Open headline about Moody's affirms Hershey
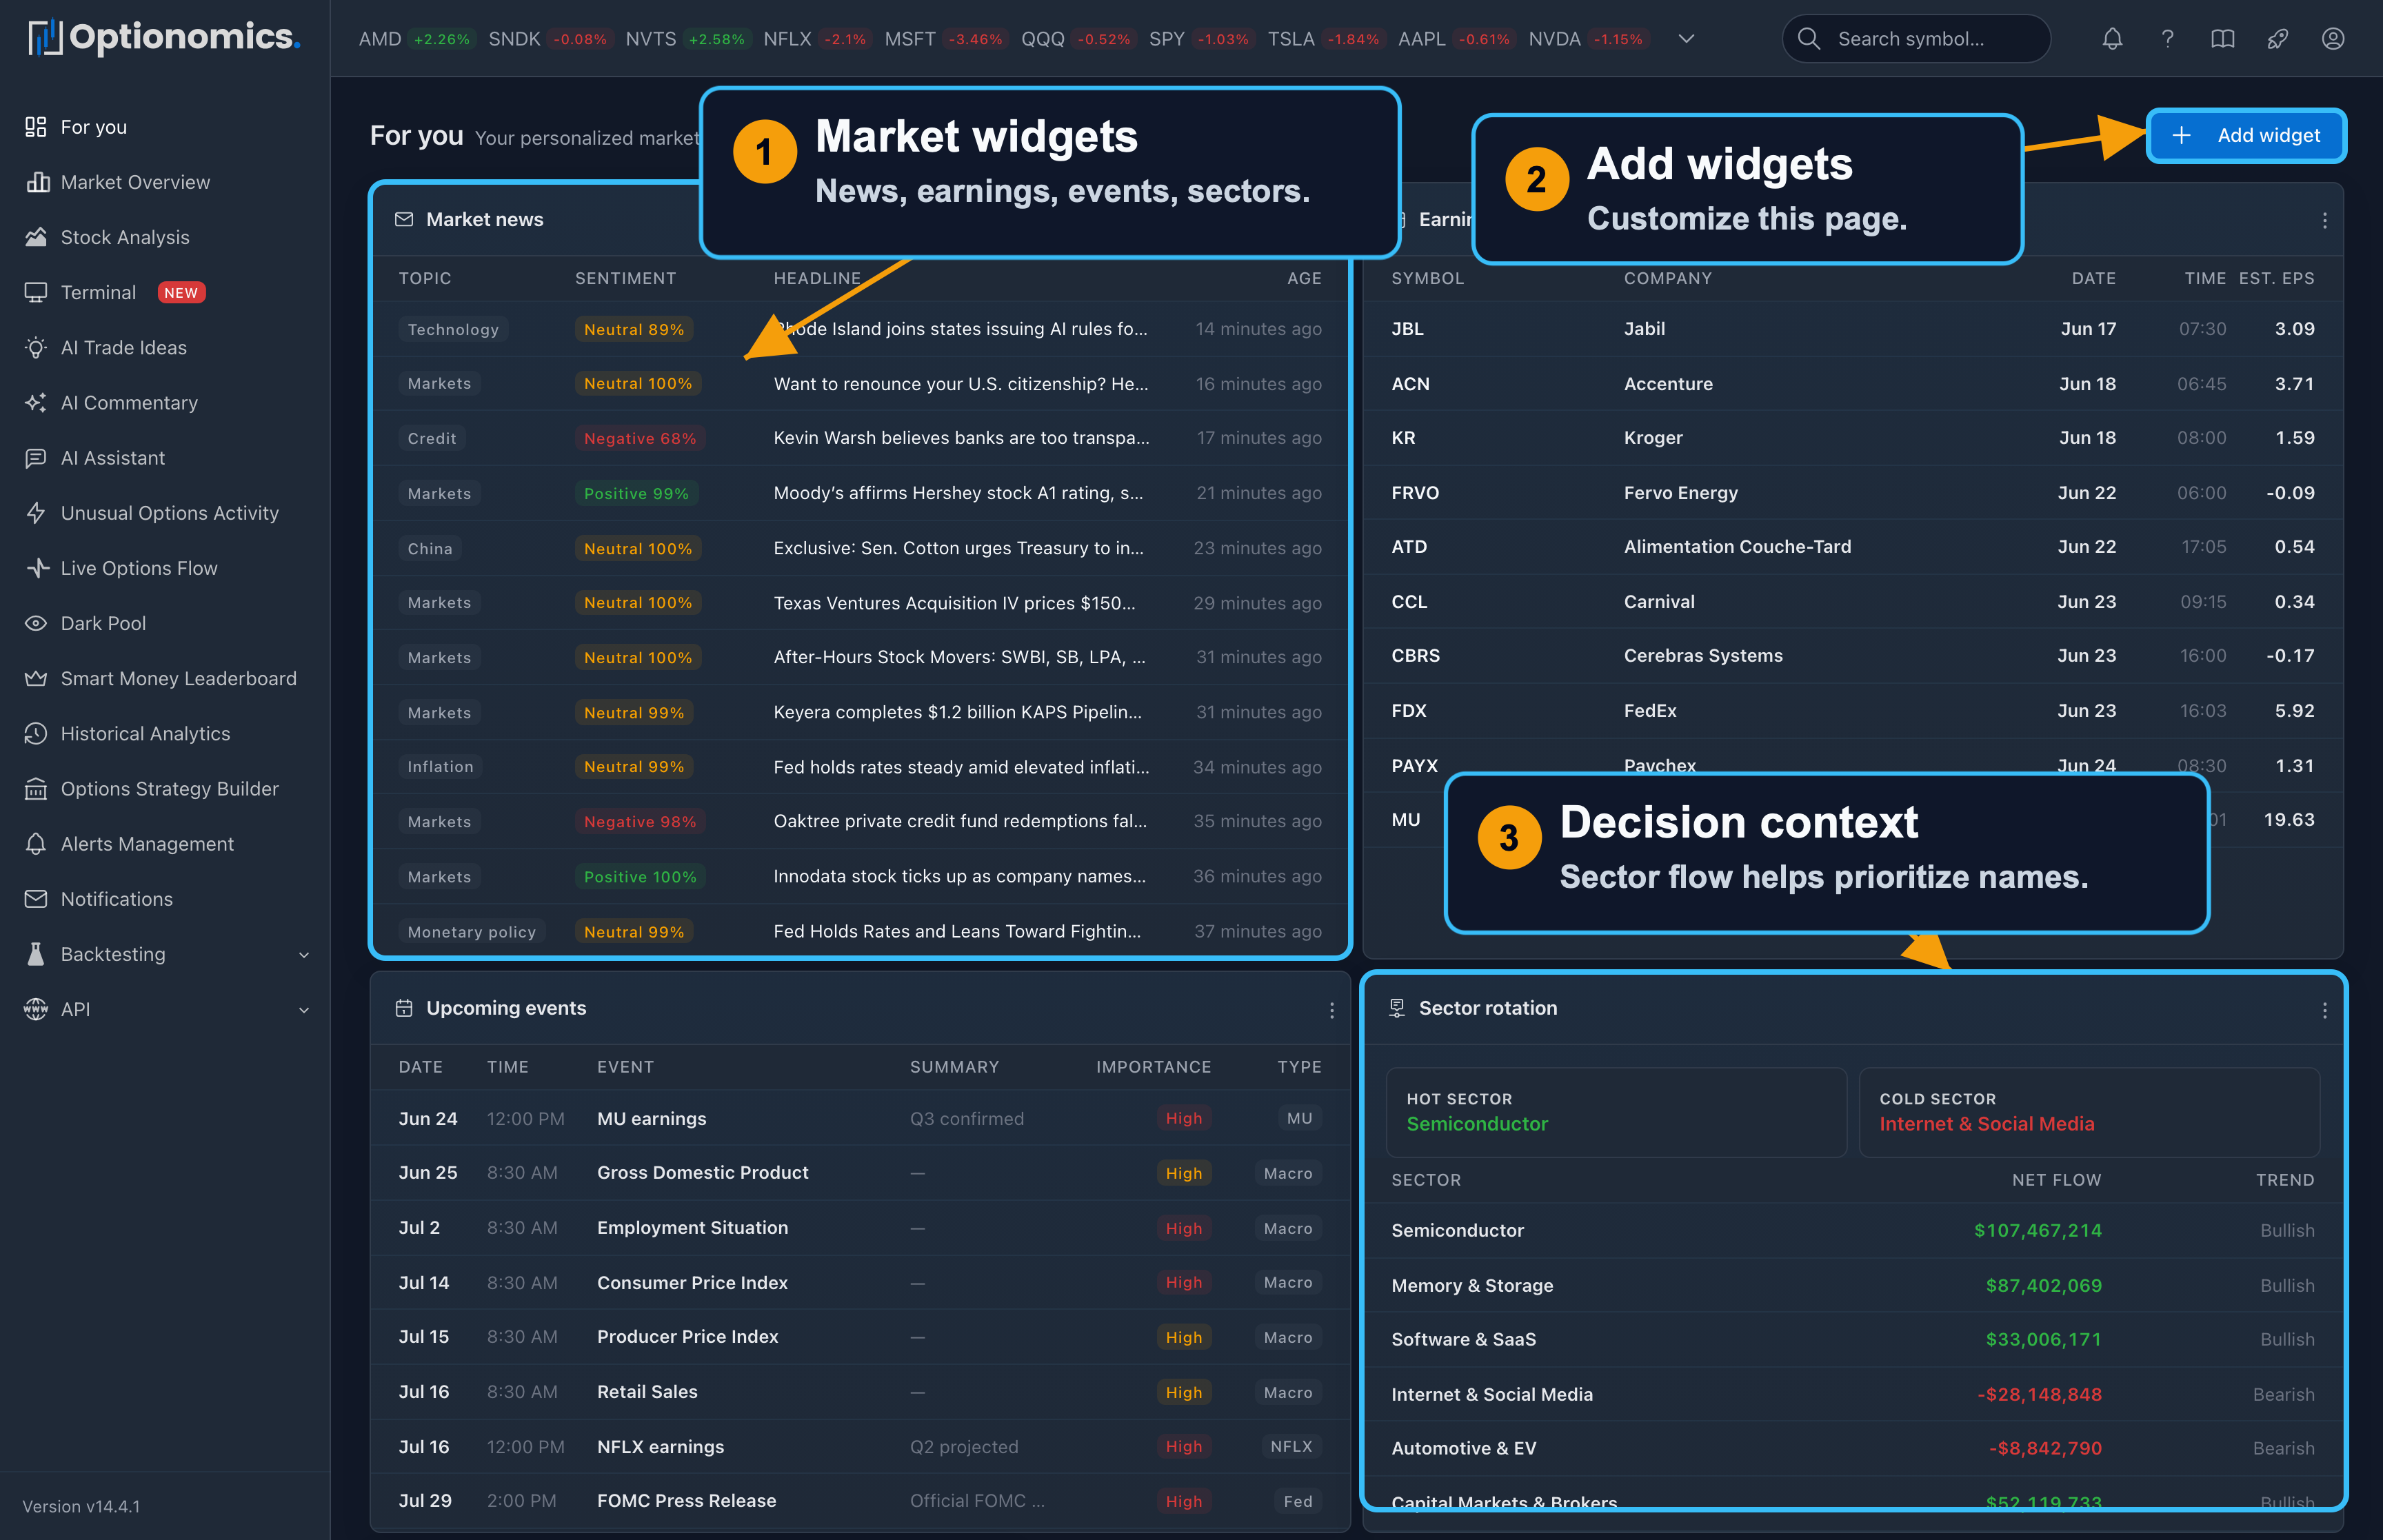 pyautogui.click(x=958, y=493)
